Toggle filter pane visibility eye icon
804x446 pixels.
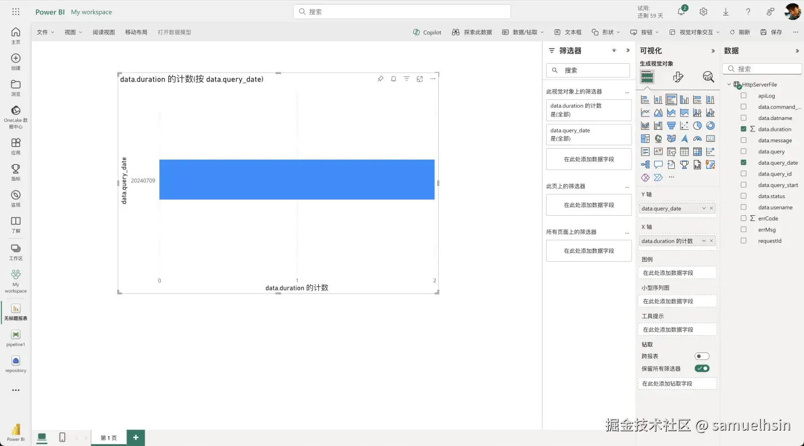[614, 51]
